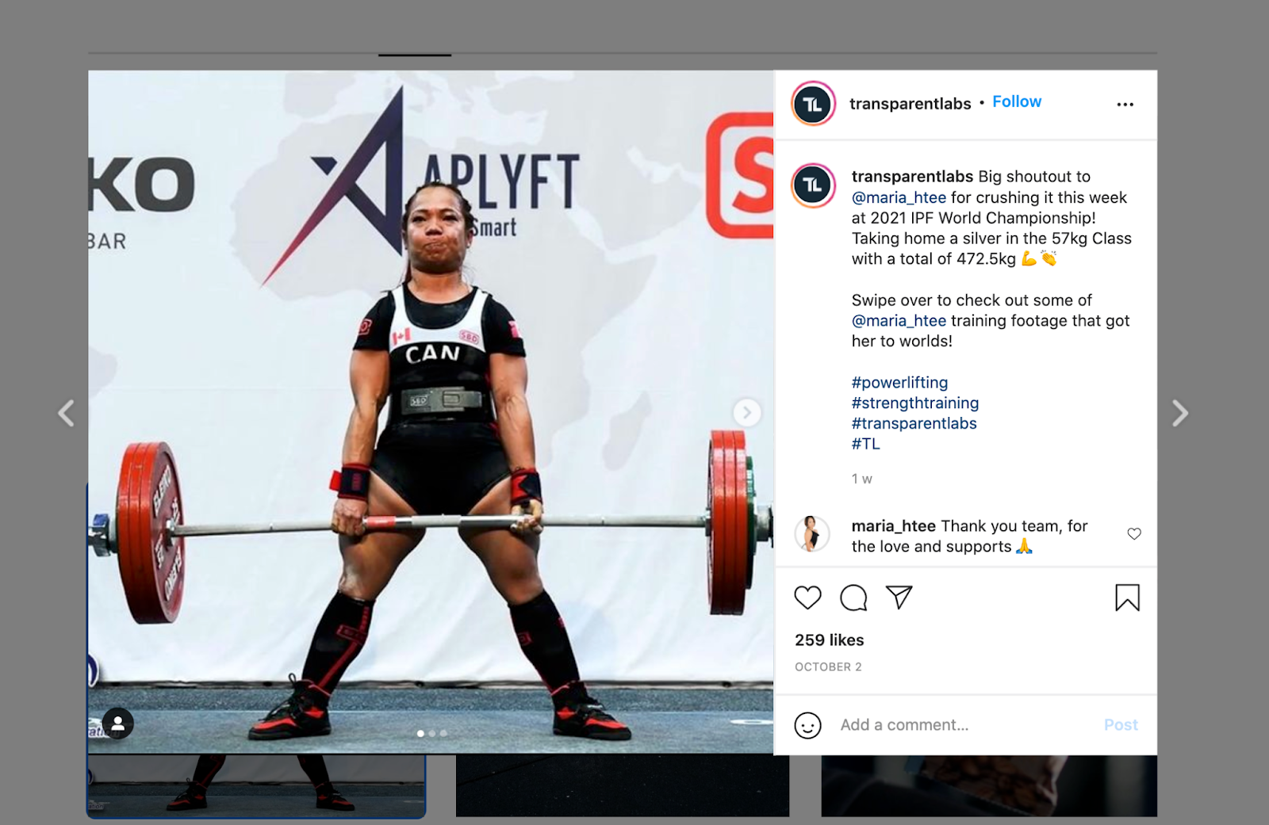This screenshot has height=825, width=1269.
Task: Open comments with the speech bubble icon
Action: [853, 598]
